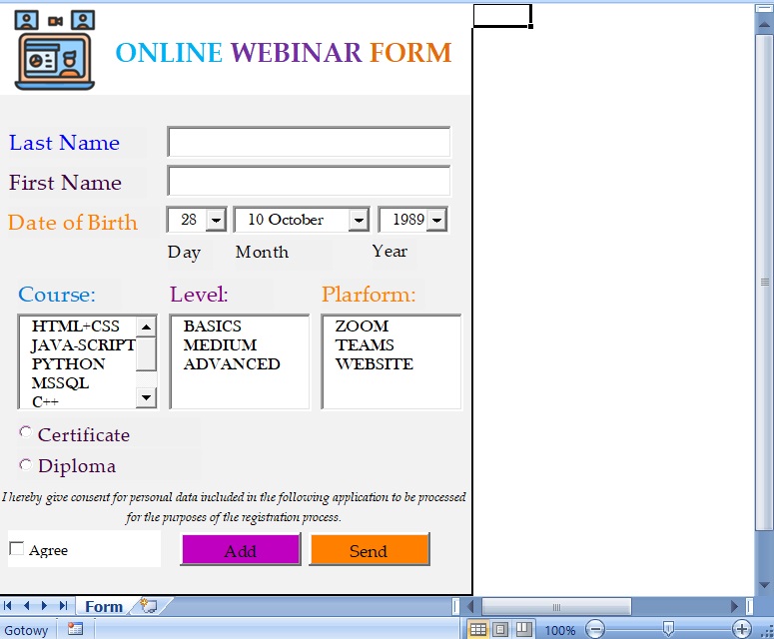Select the Diploma radio button
774x639 pixels.
pyautogui.click(x=25, y=464)
